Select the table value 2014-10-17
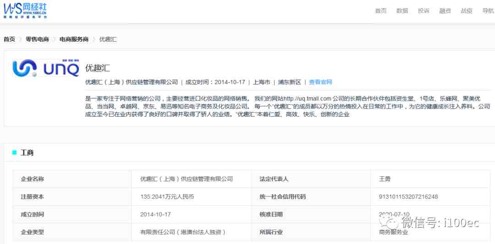The width and height of the screenshot is (495, 244). click(x=155, y=214)
